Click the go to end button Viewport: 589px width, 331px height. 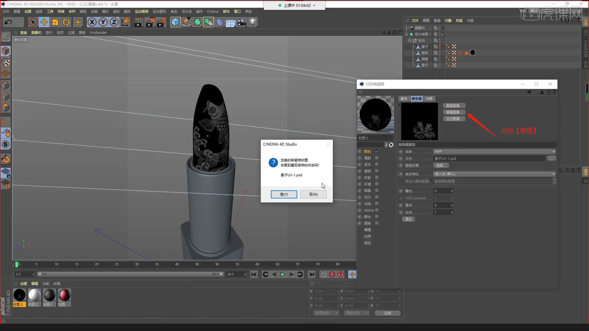point(312,275)
